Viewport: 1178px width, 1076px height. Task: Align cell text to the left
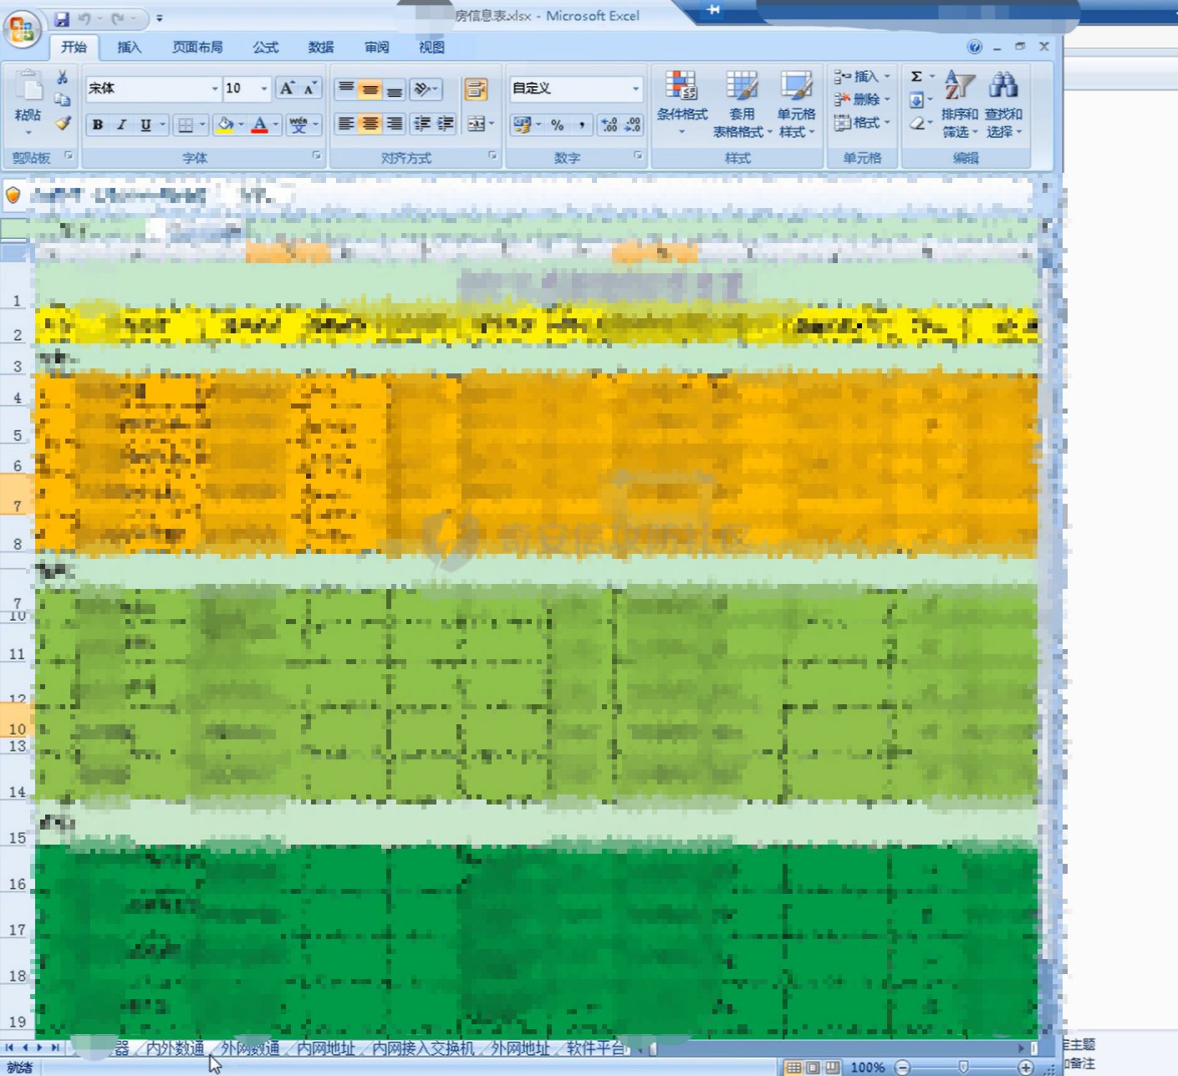click(345, 124)
